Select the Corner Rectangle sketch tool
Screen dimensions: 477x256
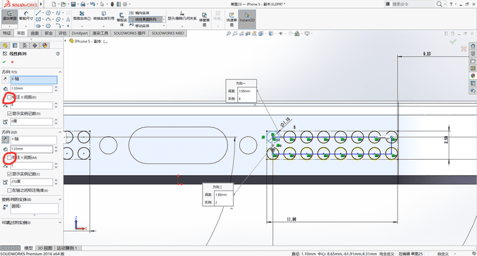38,19
